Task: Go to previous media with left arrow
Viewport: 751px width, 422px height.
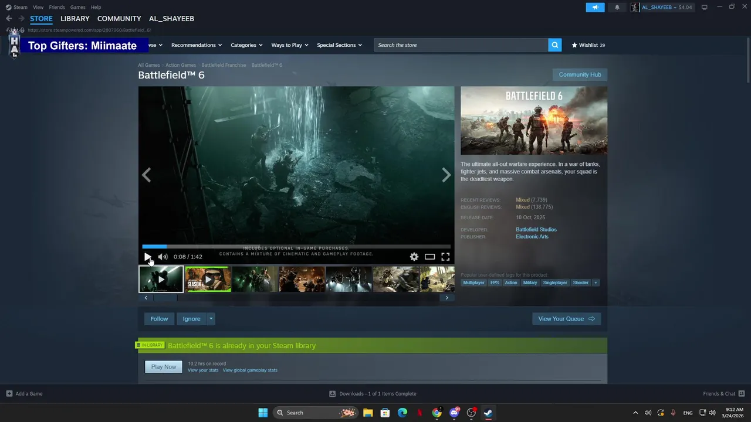Action: (146, 175)
